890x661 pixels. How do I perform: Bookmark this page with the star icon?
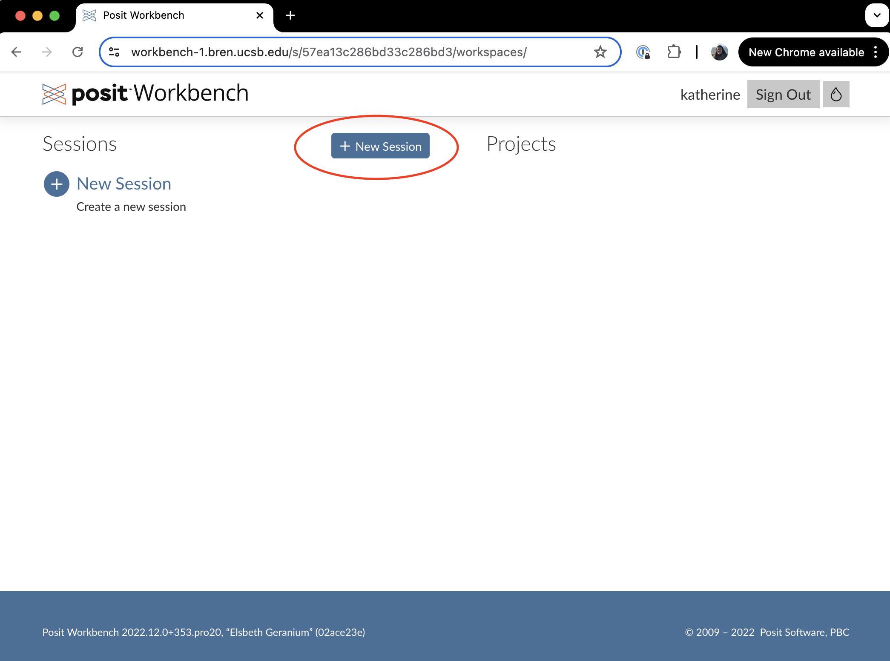(600, 52)
